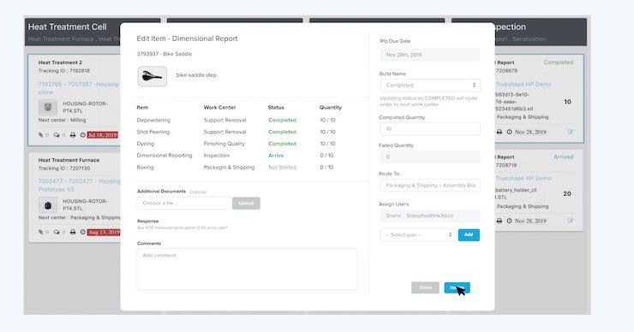Click the Tracking ID : 7207130 text

[x=64, y=168]
